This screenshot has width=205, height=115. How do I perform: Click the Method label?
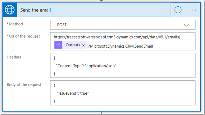click(16, 24)
